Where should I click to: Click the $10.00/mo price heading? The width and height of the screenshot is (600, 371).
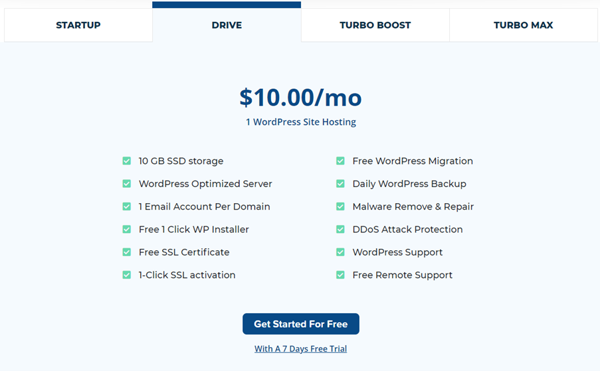point(300,98)
